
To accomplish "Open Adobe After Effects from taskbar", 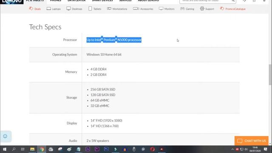I will pyautogui.click(x=88, y=149).
